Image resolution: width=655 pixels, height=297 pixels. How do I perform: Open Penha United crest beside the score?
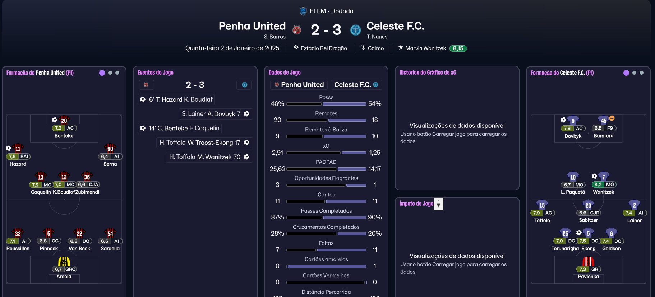(297, 30)
